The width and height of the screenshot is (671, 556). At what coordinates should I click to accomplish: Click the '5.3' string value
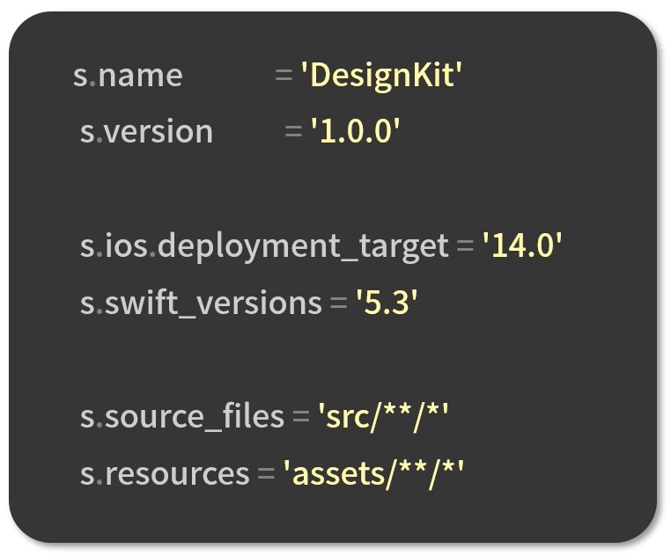(x=387, y=303)
